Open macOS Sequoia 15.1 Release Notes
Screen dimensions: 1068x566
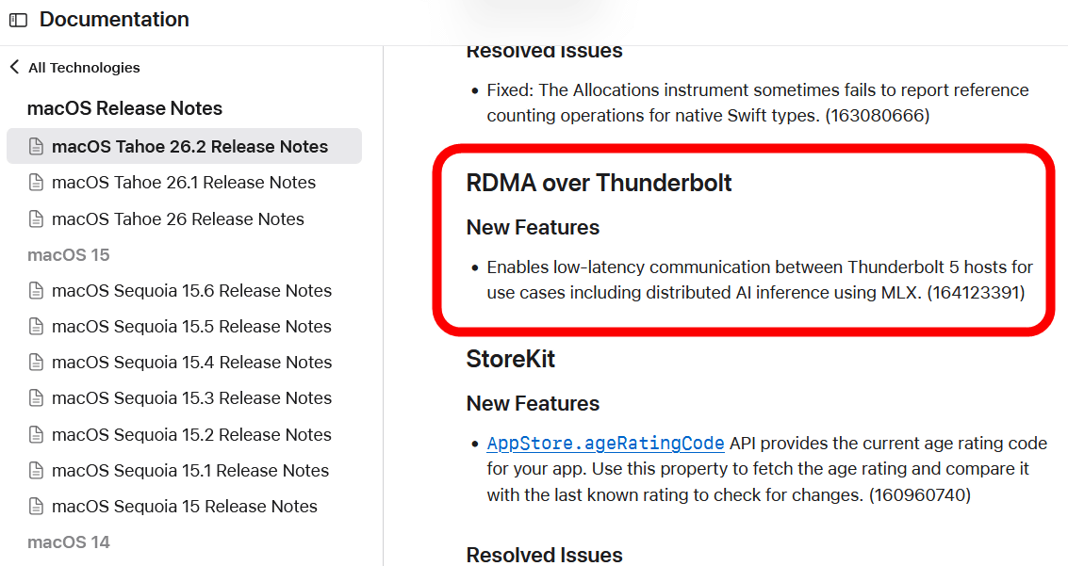coord(190,471)
